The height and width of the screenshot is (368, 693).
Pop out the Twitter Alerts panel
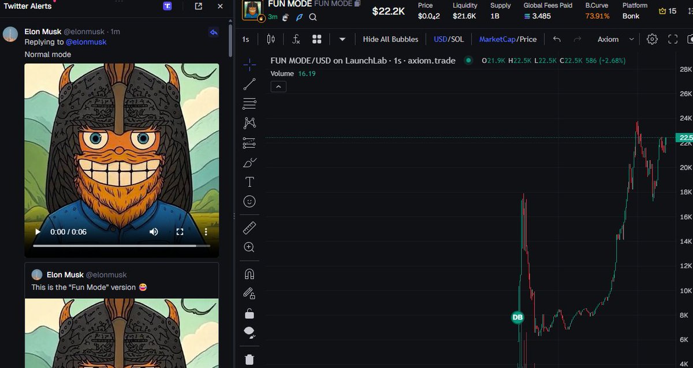coord(199,6)
